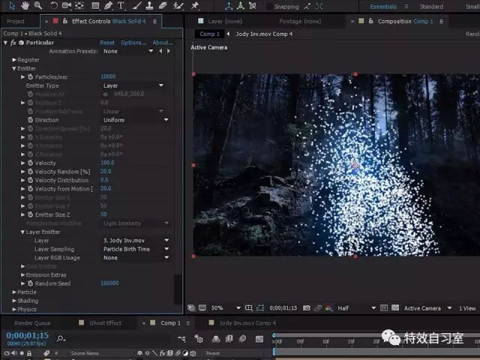Expand Emission Extras group
This screenshot has height=360, width=480.
[x=22, y=275]
